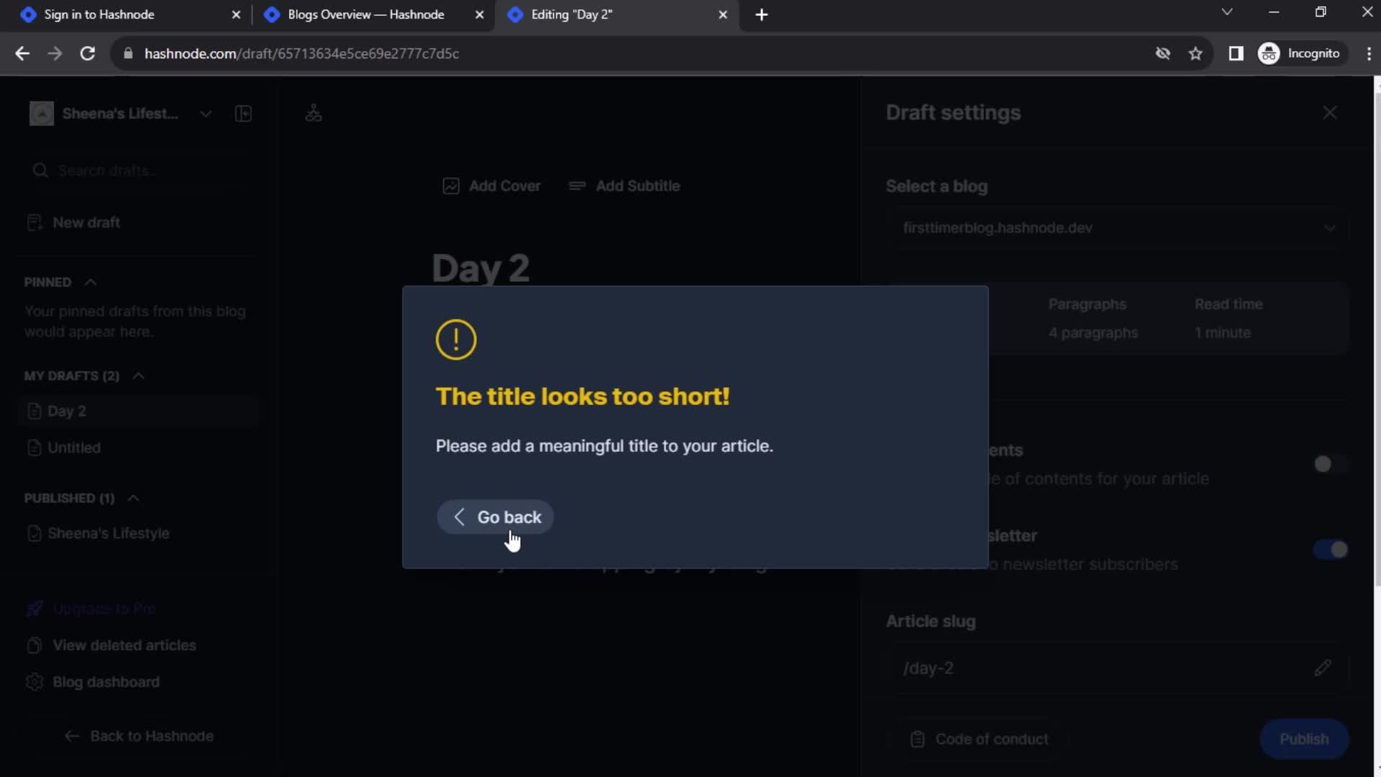Select Sheena's Lifestyle published article
The image size is (1381, 777).
point(108,532)
